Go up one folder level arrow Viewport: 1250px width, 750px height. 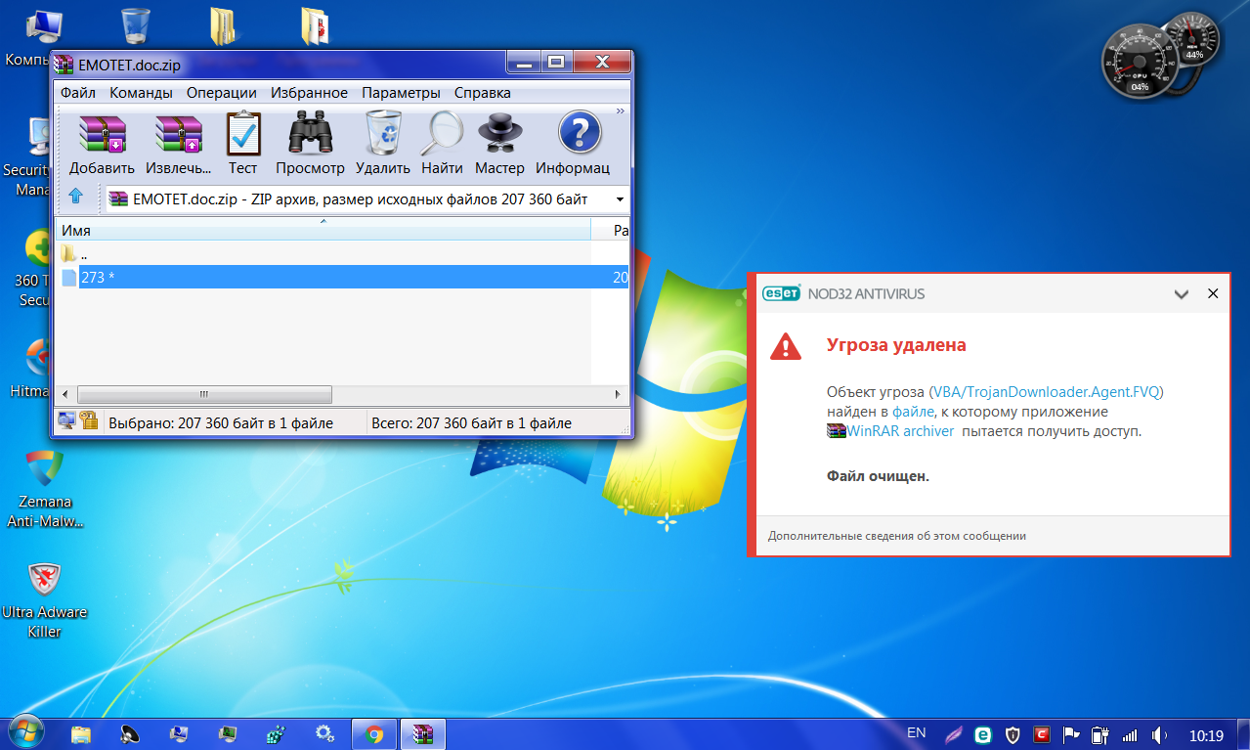coord(75,198)
